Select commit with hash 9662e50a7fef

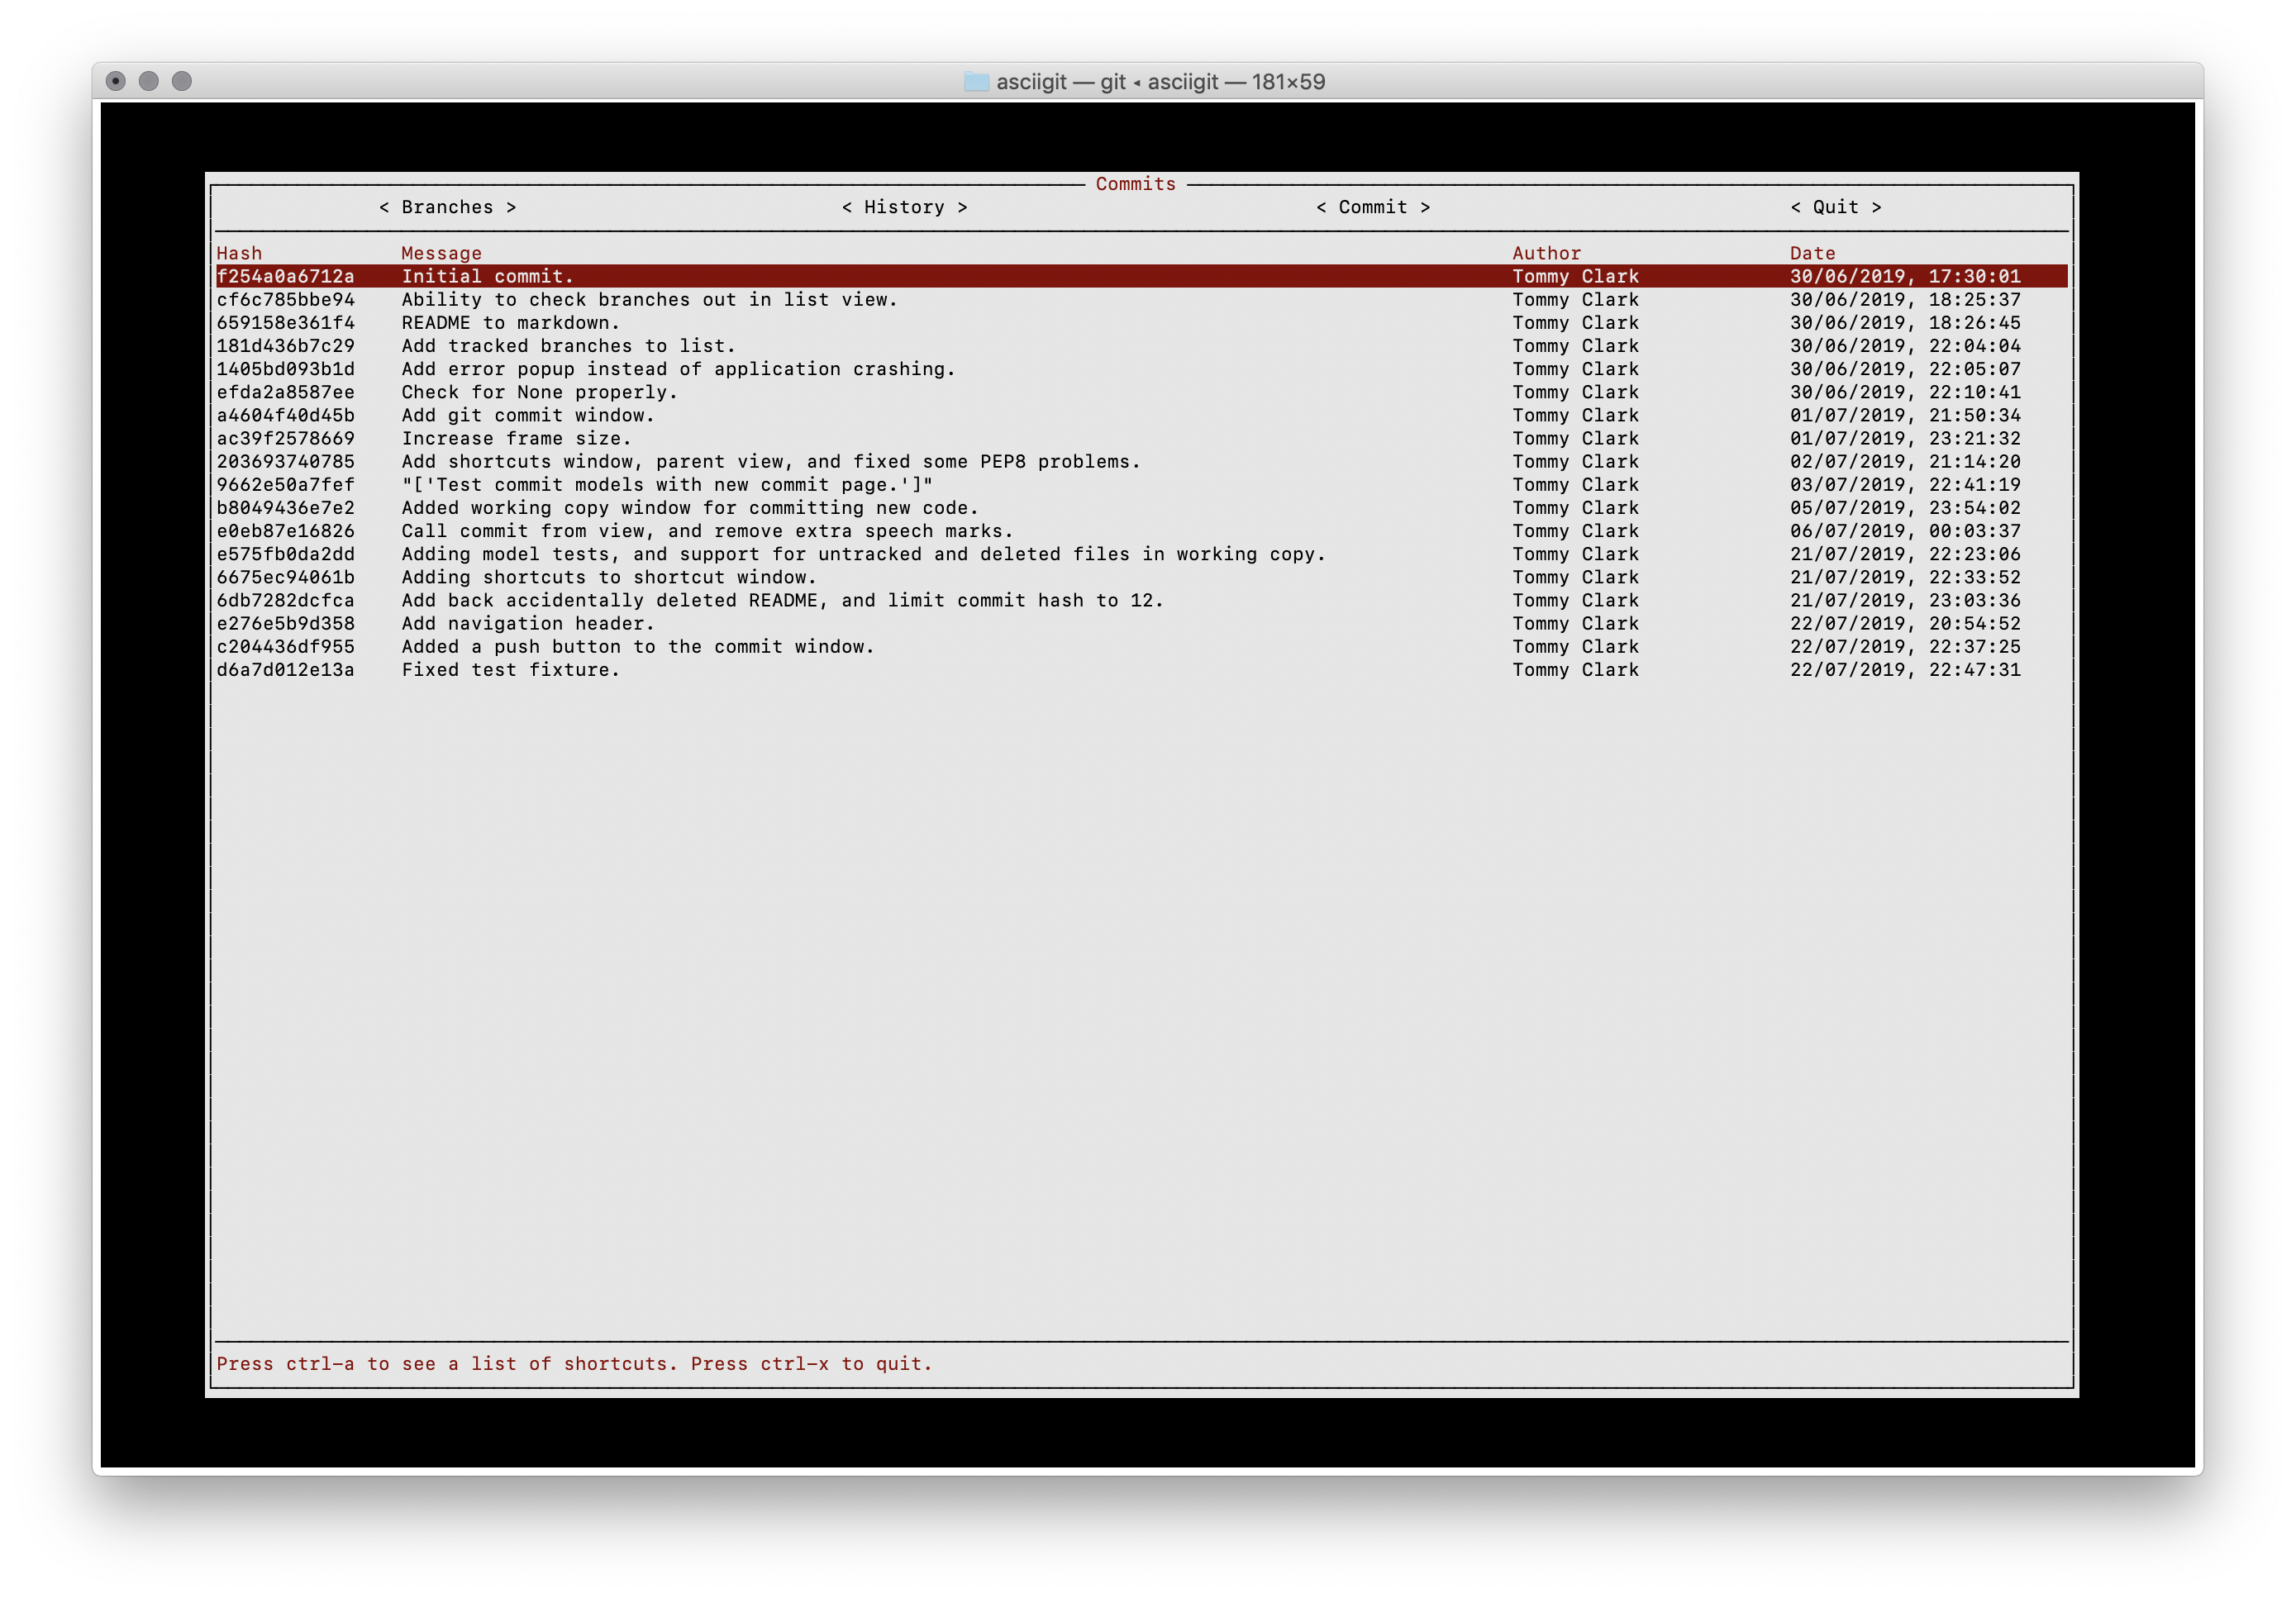(286, 484)
